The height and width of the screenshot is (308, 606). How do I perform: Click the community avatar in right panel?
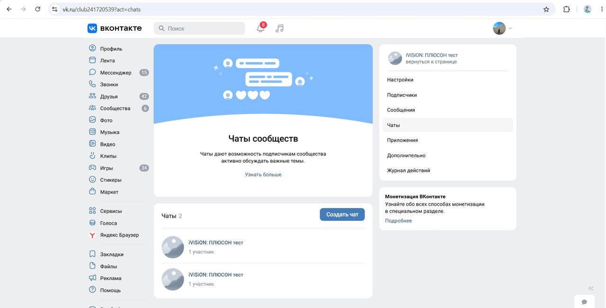(395, 58)
